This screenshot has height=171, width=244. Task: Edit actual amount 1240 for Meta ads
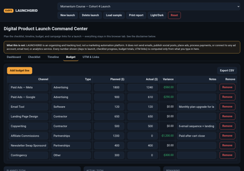(x=143, y=88)
